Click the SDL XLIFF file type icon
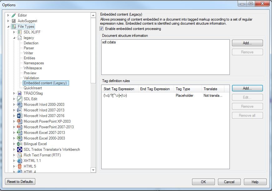The width and height of the screenshot is (272, 191). pyautogui.click(x=20, y=32)
